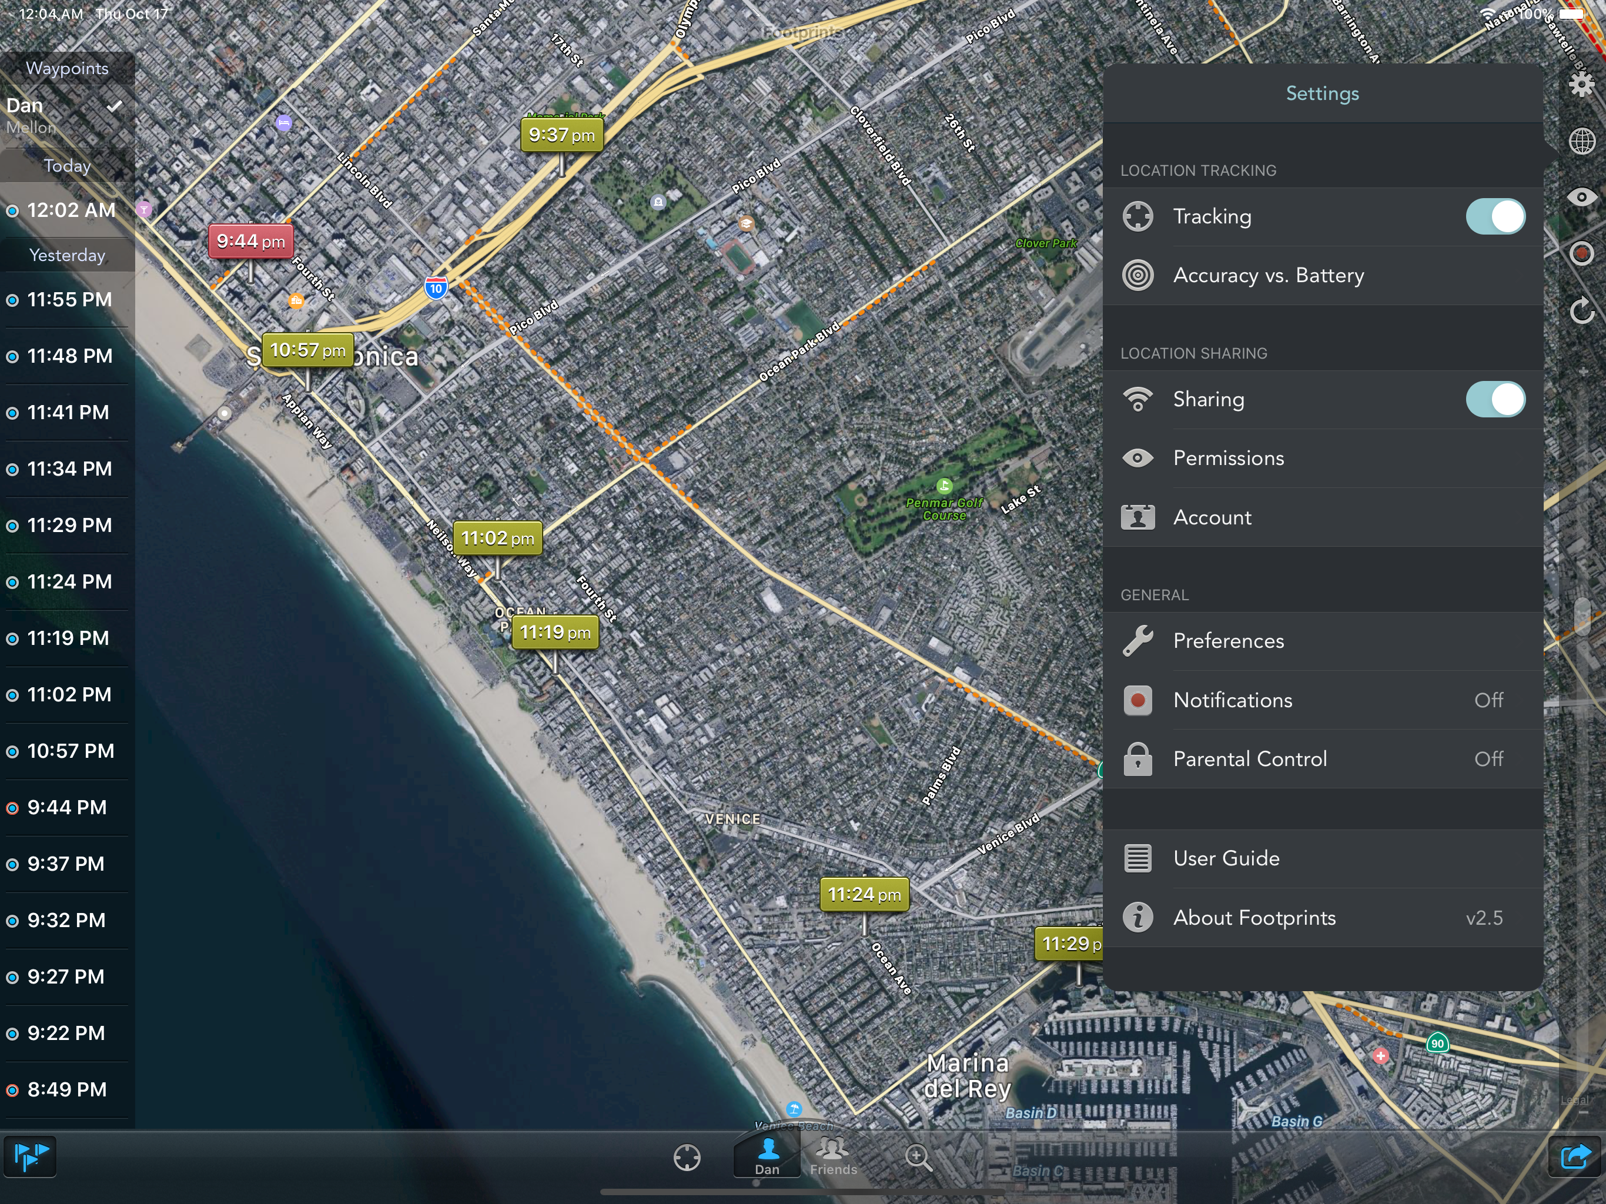
Task: Select the 8:49 PM waypoint
Action: tap(68, 1090)
